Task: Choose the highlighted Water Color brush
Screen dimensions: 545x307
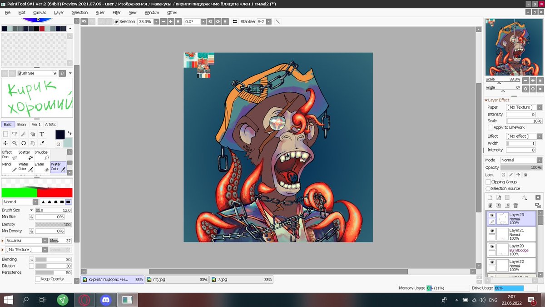Action: click(58, 167)
